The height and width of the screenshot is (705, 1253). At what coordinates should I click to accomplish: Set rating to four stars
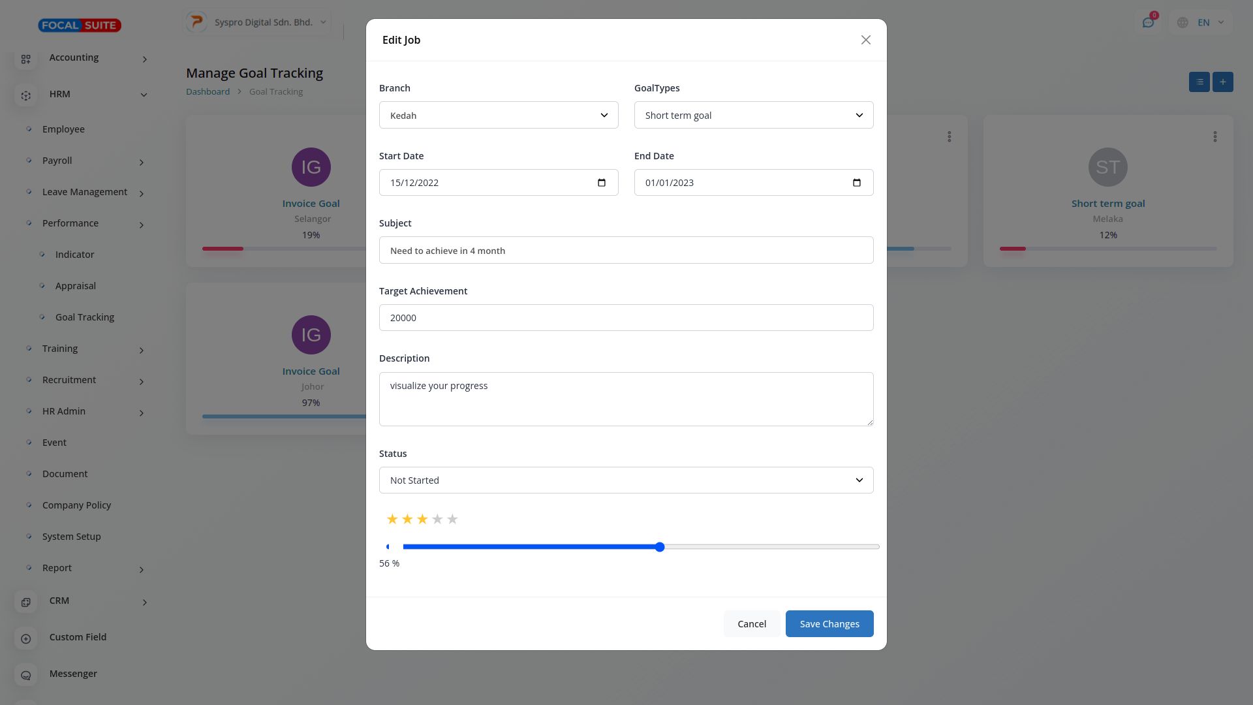(x=437, y=520)
